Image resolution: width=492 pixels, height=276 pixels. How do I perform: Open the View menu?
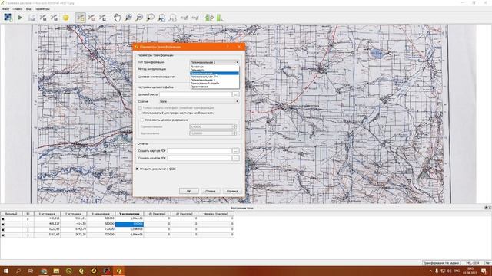click(x=28, y=8)
